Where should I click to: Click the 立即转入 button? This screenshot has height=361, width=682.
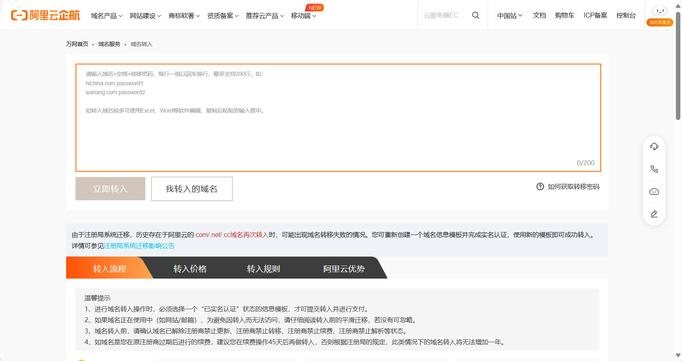110,188
